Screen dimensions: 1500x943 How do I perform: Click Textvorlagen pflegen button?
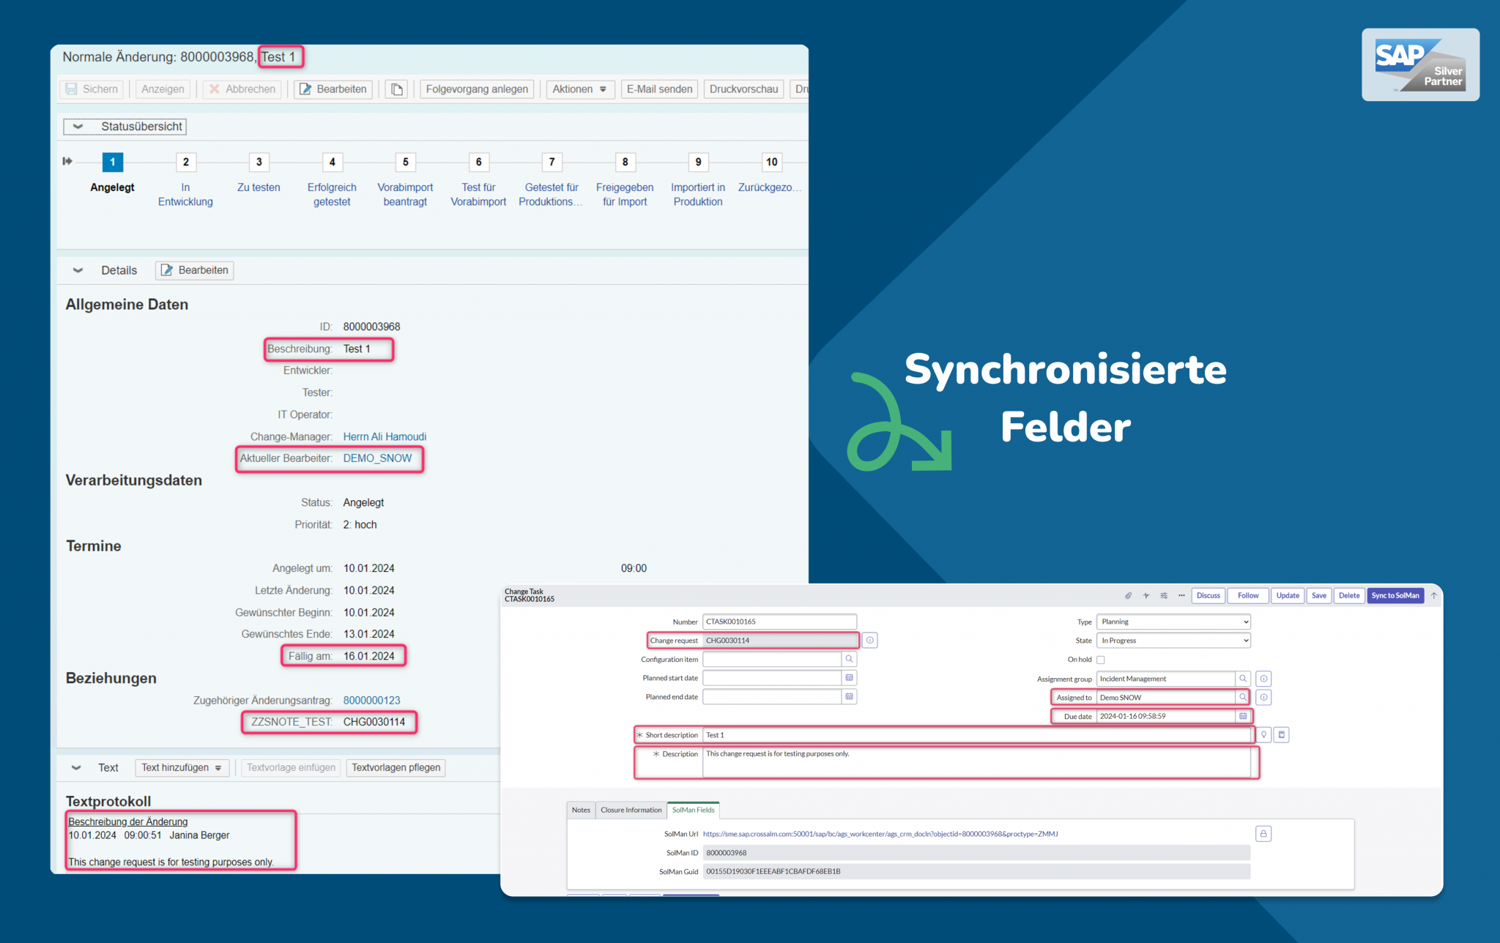tap(396, 767)
